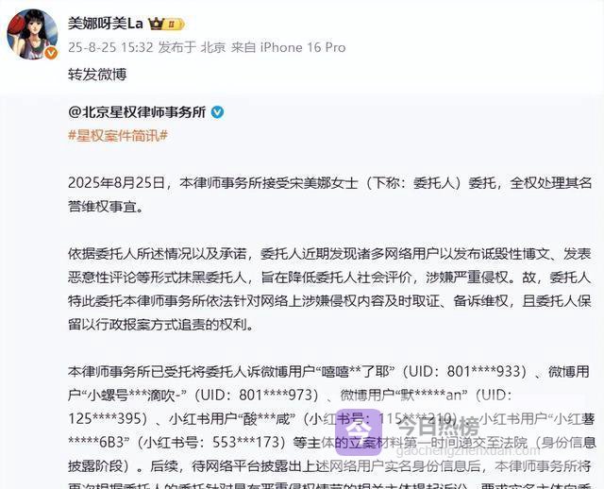Open the user avatar of 美娜呀美La

point(32,34)
